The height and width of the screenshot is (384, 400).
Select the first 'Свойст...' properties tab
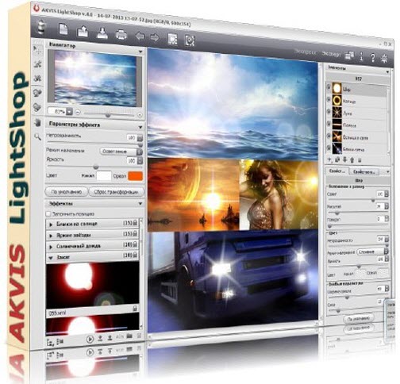337,171
